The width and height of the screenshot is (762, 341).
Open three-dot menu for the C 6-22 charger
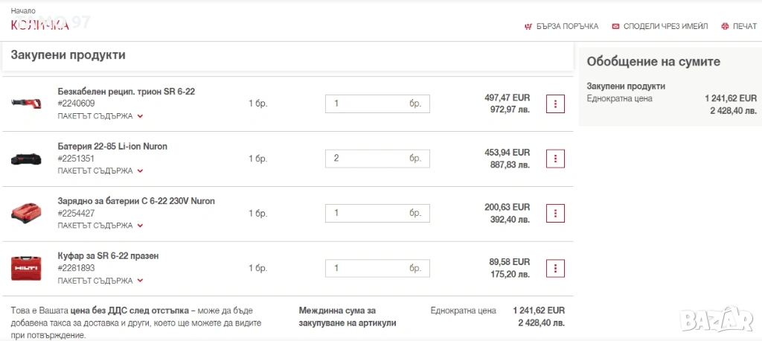[555, 213]
